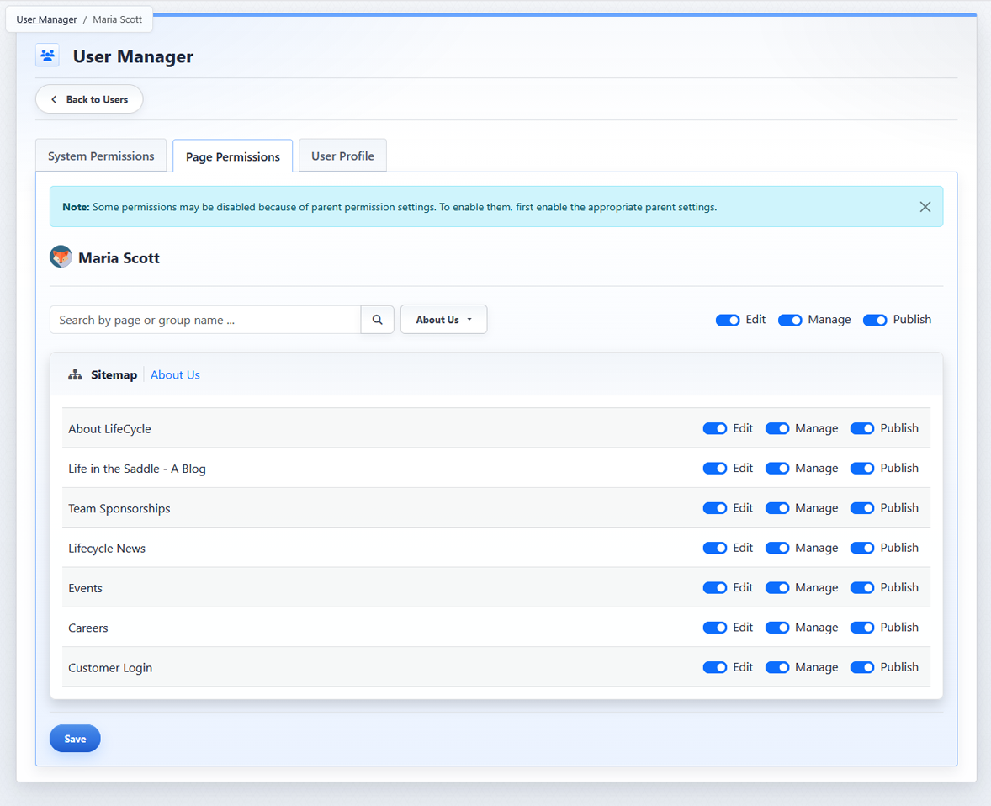Viewport: 991px width, 806px height.
Task: Turn off Manage for Careers
Action: pyautogui.click(x=777, y=628)
